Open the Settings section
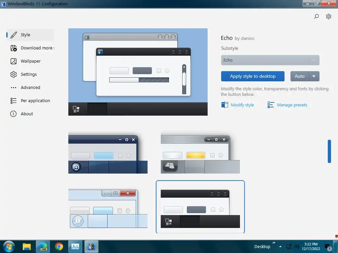The image size is (338, 253). coord(30,74)
